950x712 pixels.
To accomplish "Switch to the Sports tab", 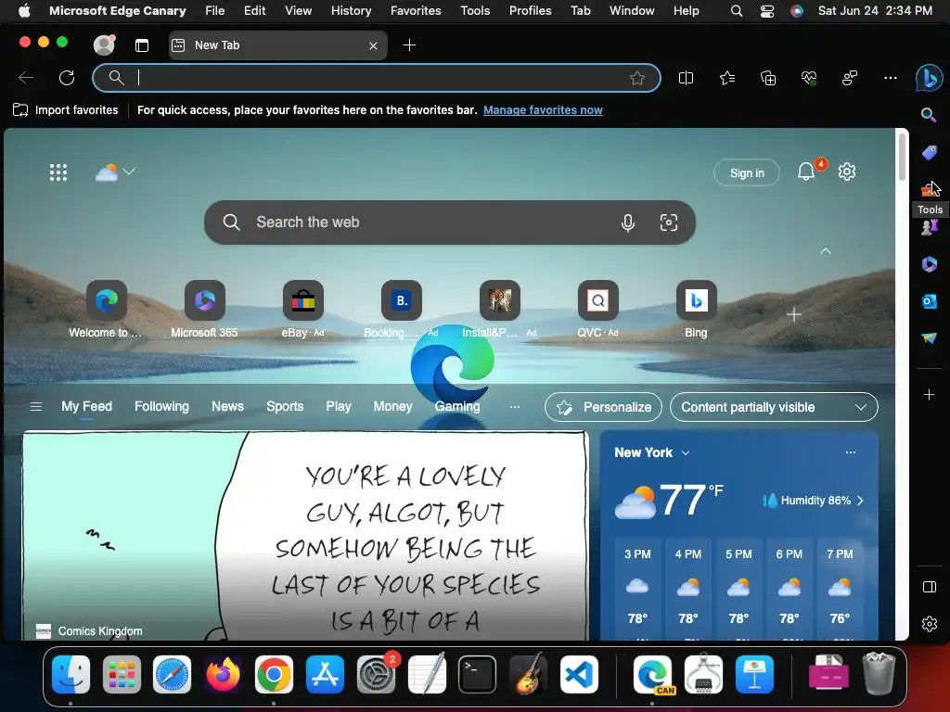I will pyautogui.click(x=285, y=407).
